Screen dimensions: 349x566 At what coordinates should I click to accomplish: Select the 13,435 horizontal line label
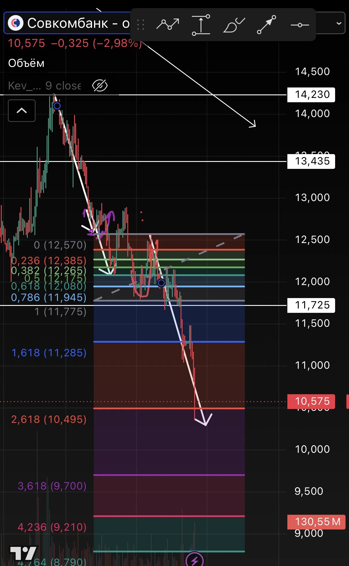pyautogui.click(x=311, y=161)
